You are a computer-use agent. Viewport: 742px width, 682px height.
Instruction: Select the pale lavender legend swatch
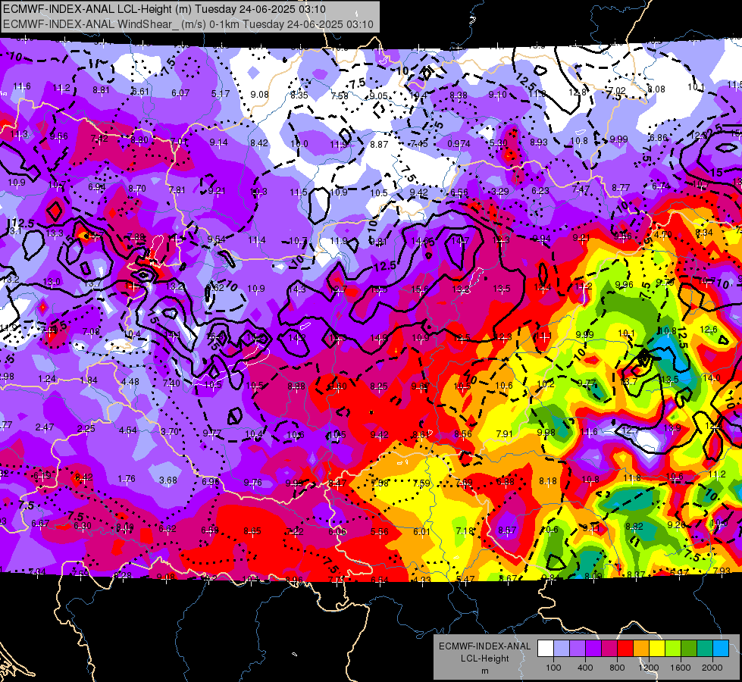[562, 648]
